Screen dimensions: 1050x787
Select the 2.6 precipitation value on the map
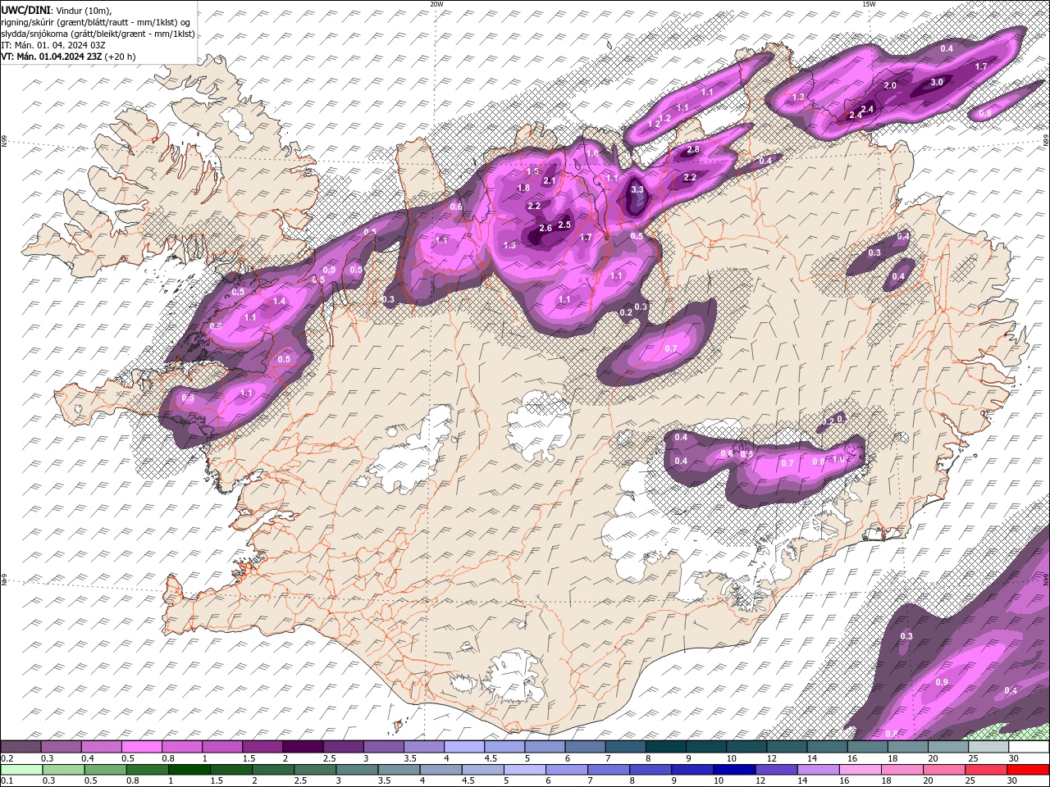(546, 229)
